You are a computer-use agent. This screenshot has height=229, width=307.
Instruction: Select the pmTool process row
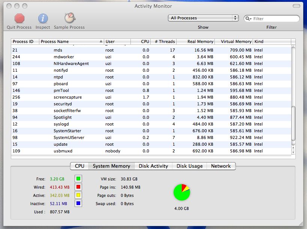pyautogui.click(x=151, y=90)
